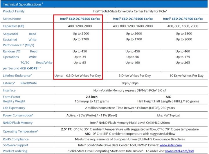The height and width of the screenshot is (154, 209).
Task: Click the Up to 160 mixed IOPS value
Action: click(133, 63)
